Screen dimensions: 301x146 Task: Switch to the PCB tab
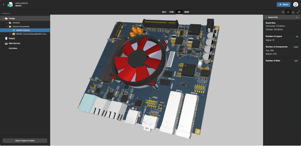click(x=172, y=12)
